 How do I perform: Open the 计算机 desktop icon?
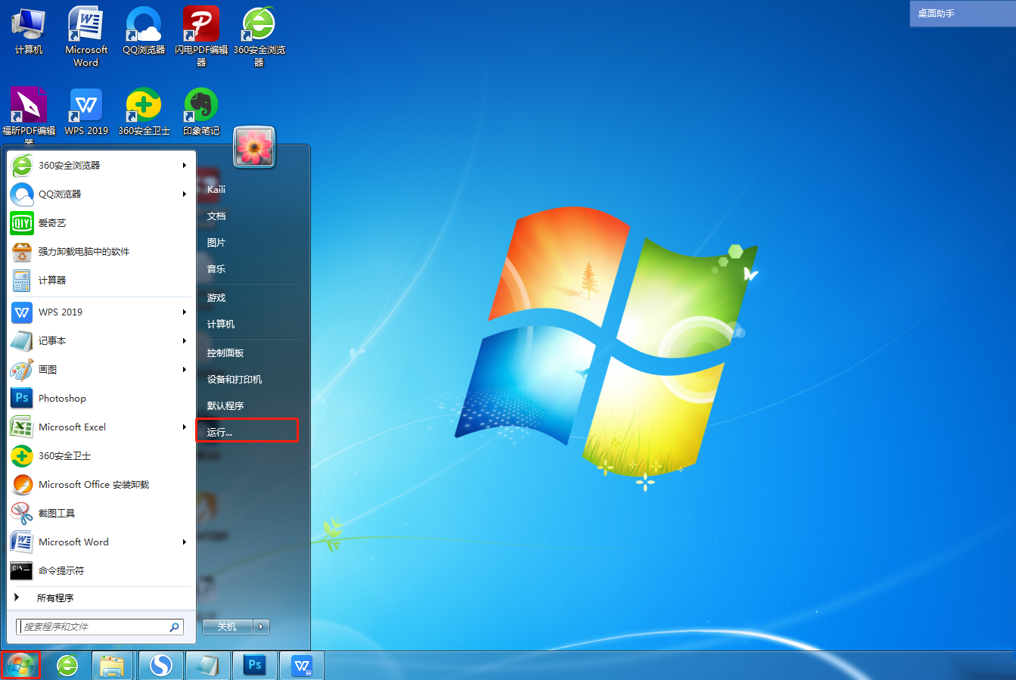(x=29, y=32)
